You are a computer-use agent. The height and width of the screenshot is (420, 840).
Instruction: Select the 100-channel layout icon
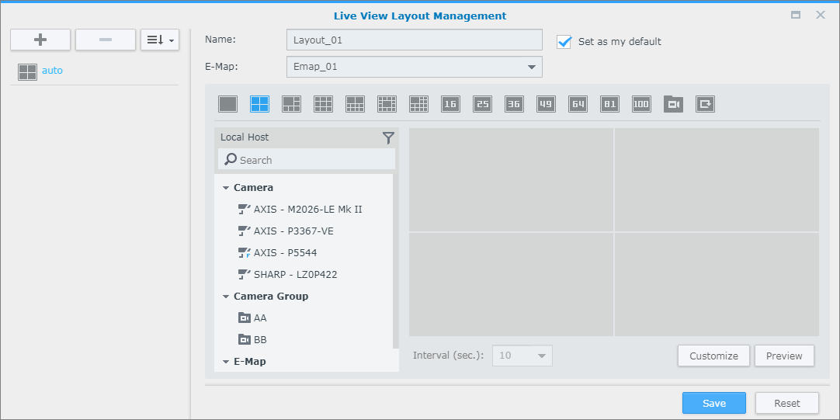click(641, 104)
